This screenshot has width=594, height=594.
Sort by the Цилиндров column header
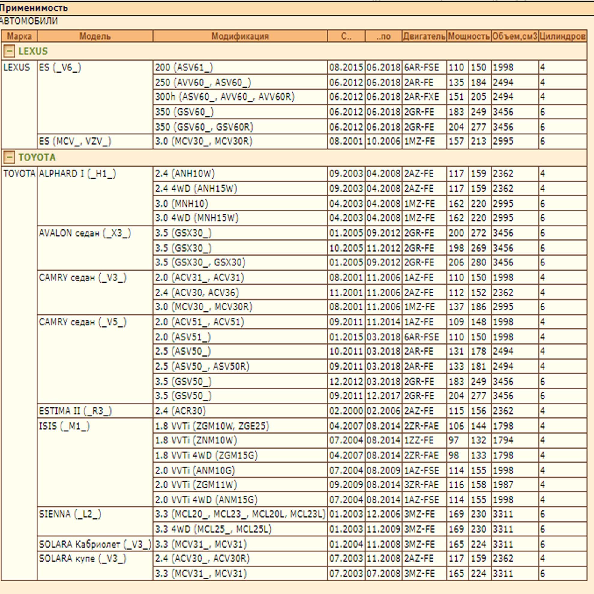(562, 36)
